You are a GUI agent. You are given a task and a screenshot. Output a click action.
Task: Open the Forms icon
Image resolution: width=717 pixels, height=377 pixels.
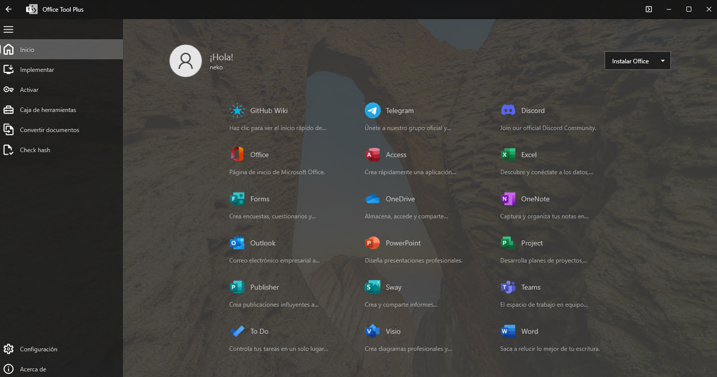238,198
